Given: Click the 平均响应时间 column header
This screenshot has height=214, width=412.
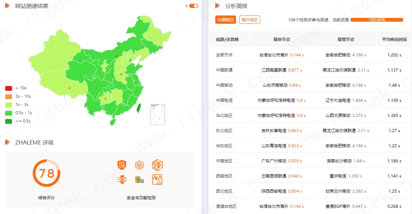Looking at the screenshot, I should point(394,39).
